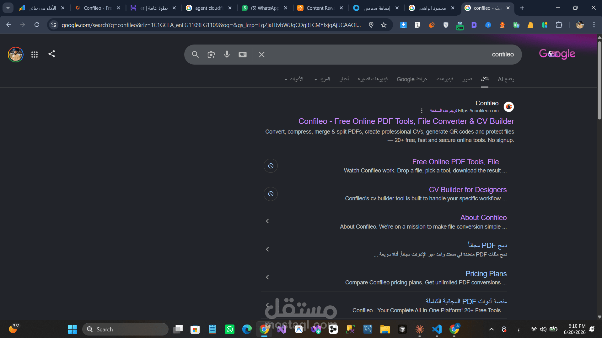
Task: Go back to previous page
Action: click(x=9, y=25)
